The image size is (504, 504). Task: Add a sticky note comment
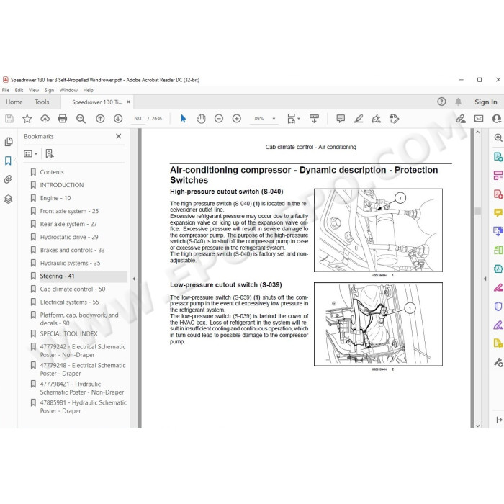click(x=341, y=119)
